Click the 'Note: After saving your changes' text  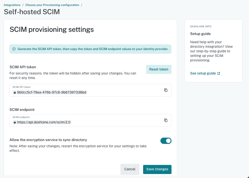click(x=78, y=148)
